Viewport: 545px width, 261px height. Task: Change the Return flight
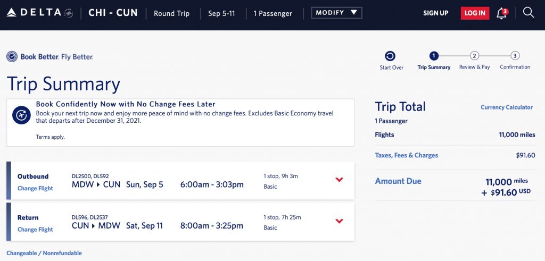click(x=35, y=230)
